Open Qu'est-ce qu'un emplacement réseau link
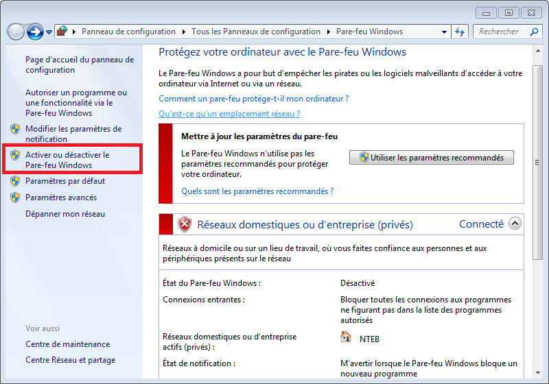The image size is (549, 384). coord(229,114)
